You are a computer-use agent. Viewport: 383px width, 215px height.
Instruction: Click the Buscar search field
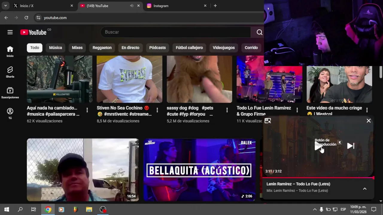click(176, 32)
